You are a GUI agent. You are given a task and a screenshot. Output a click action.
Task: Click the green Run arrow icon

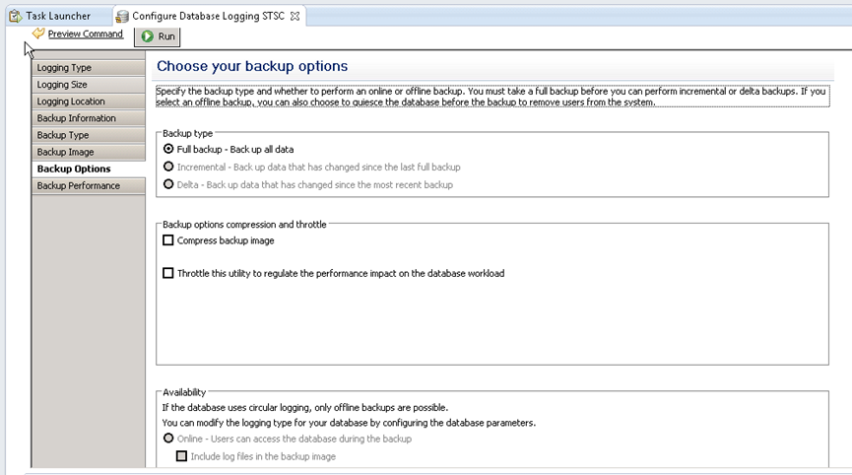pos(147,36)
